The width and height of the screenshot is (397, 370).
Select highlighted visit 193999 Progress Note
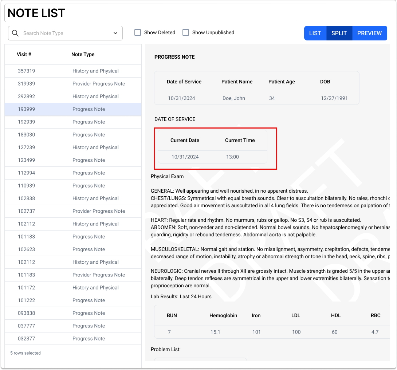73,109
